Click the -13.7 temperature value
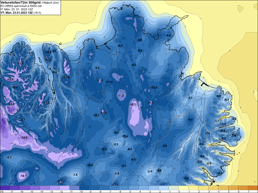The height and width of the screenshot is (193, 258). pos(132,104)
